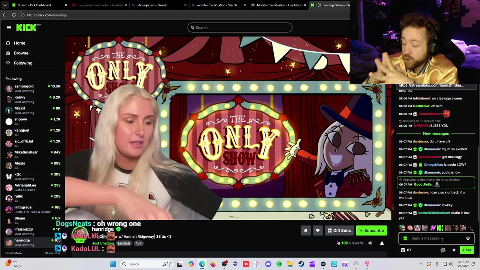
Task: Open shoovy channel in Following list
Action: tap(33, 121)
